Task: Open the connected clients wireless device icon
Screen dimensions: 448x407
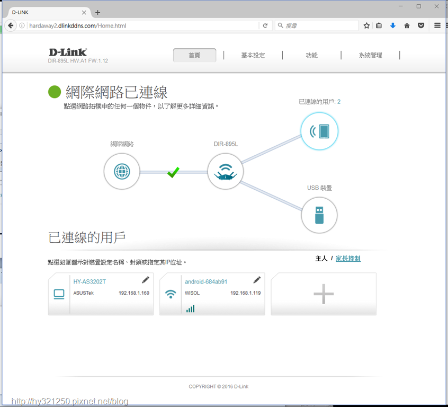Action: point(319,131)
